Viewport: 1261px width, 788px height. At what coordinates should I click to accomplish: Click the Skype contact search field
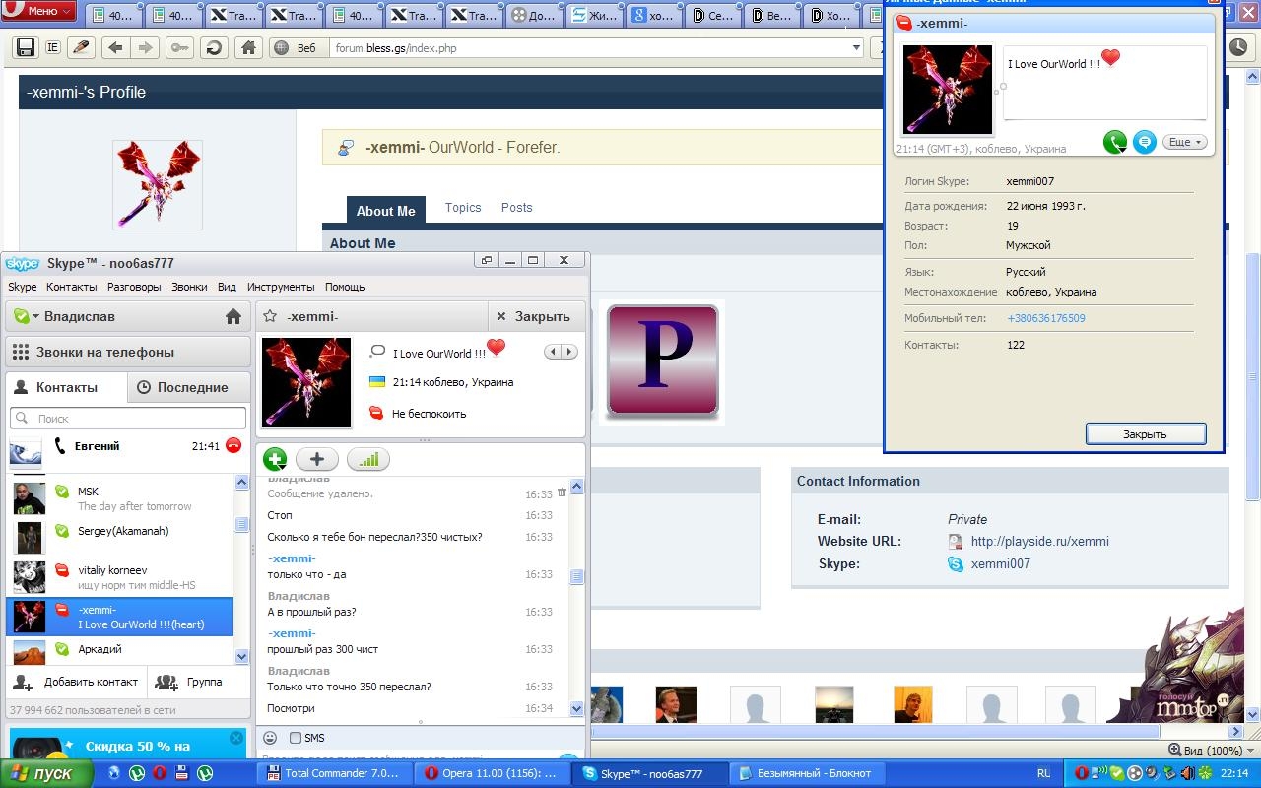point(128,419)
